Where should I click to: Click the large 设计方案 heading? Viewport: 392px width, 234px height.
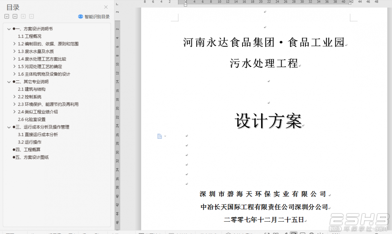click(x=269, y=121)
